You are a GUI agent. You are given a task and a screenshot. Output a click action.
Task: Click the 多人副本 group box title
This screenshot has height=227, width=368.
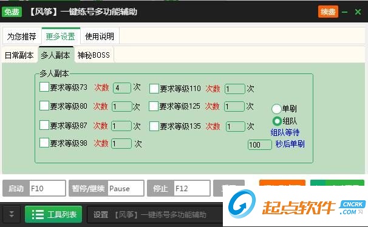coord(54,73)
